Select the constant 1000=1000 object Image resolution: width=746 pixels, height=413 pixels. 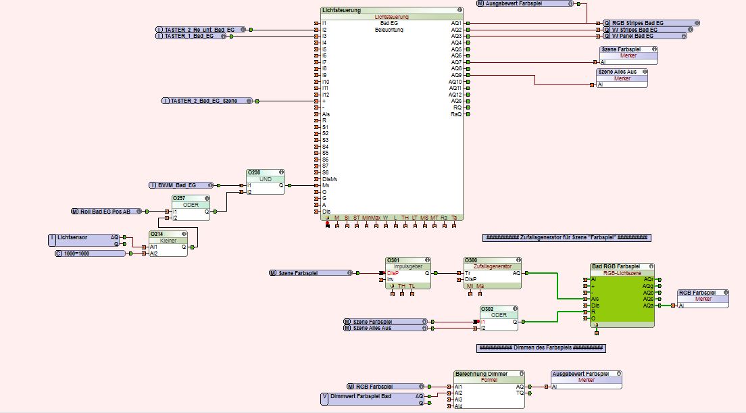(91, 253)
